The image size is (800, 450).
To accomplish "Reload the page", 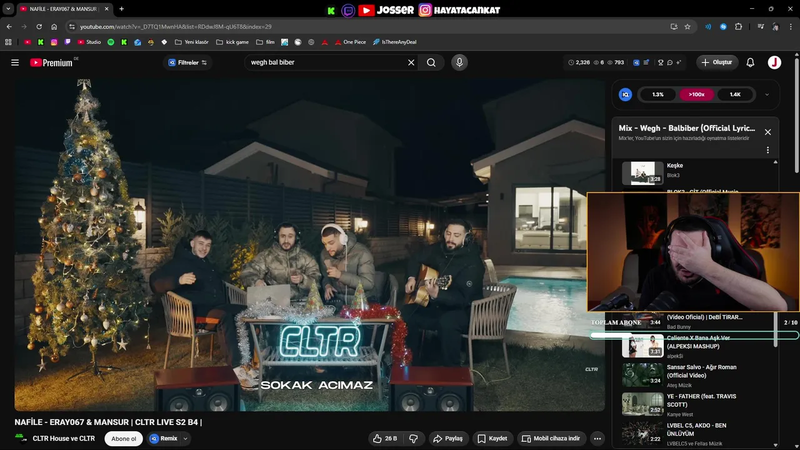I will (39, 27).
